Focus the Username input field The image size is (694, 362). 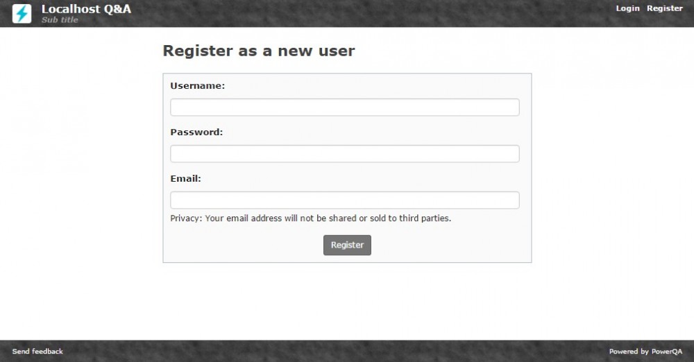345,107
